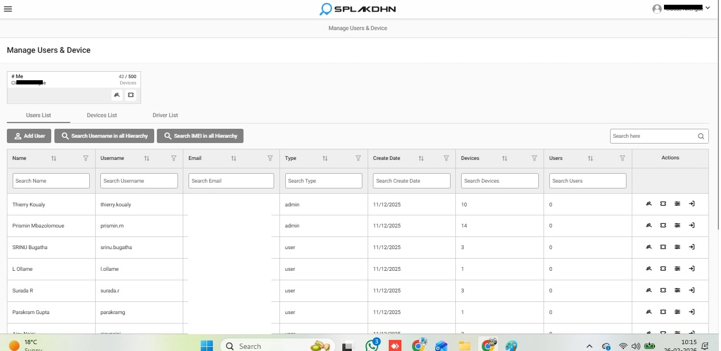The image size is (721, 351).
Task: Toggle sort order on the Create Date column
Action: pyautogui.click(x=421, y=158)
